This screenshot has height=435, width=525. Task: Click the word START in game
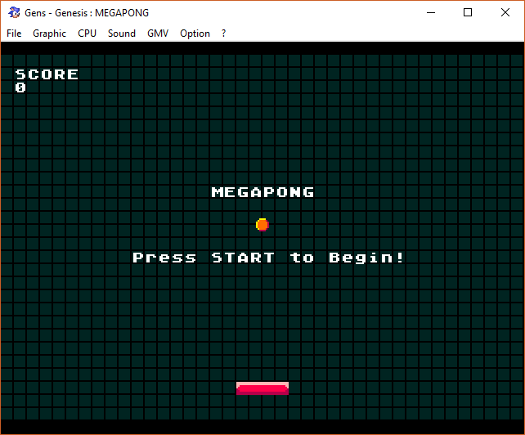pyautogui.click(x=243, y=258)
